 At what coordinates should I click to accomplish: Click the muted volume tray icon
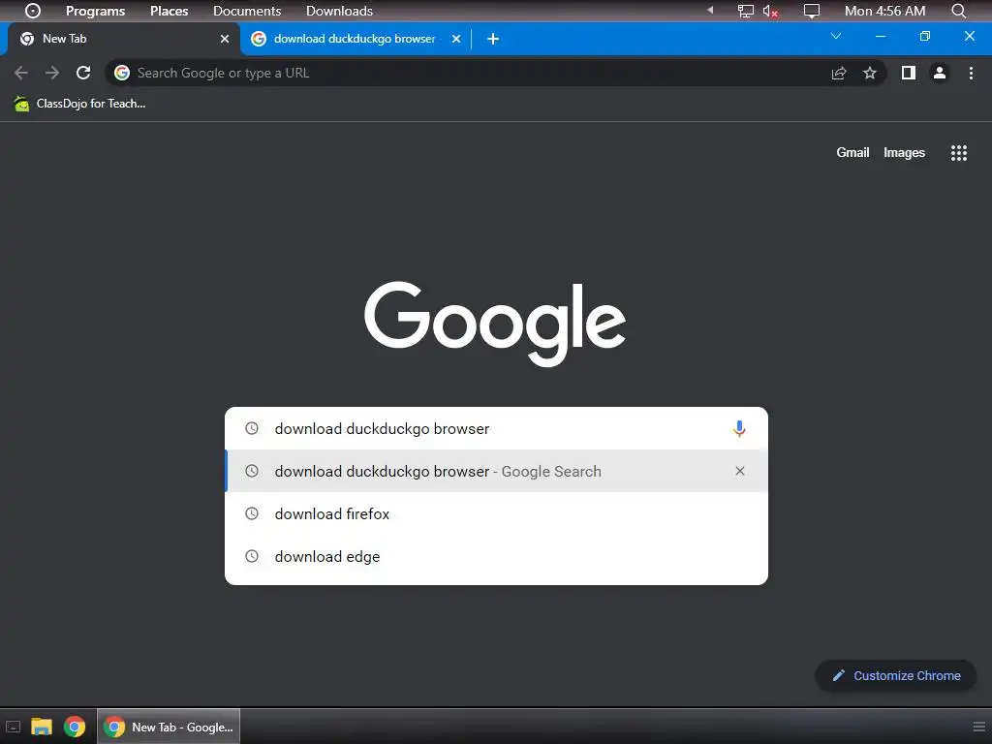pos(770,11)
